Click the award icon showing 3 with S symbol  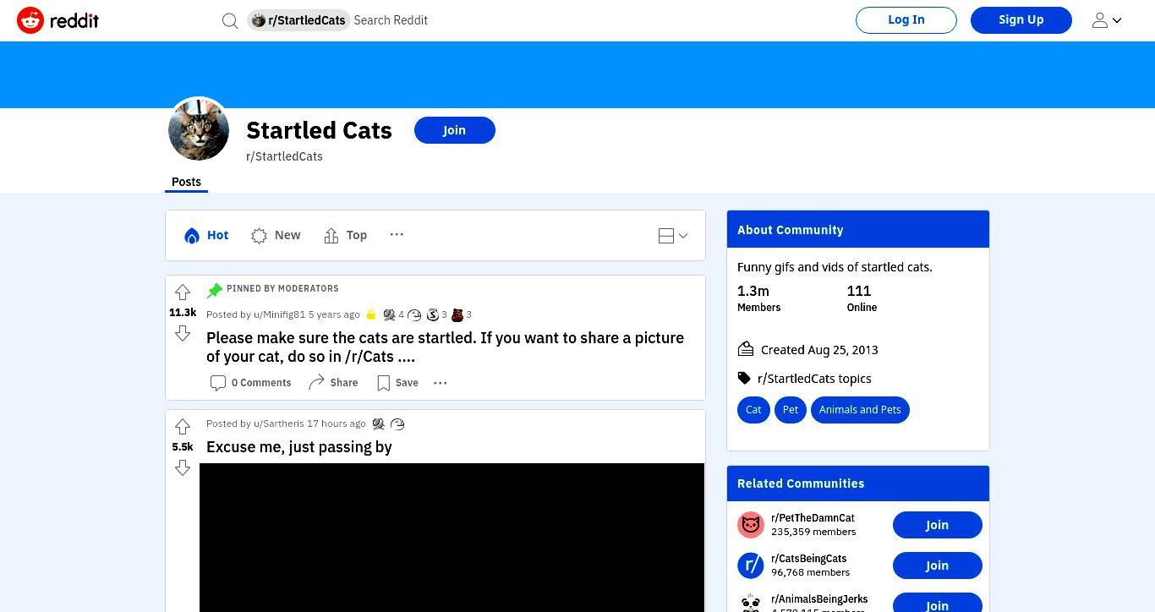click(433, 314)
